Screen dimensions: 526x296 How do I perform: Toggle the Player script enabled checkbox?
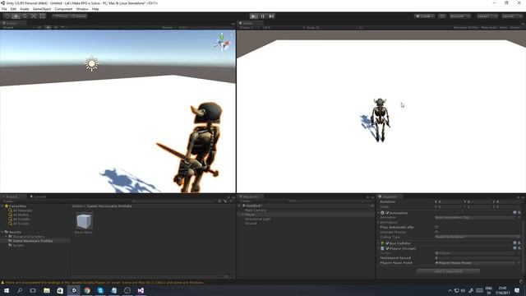[x=387, y=248]
